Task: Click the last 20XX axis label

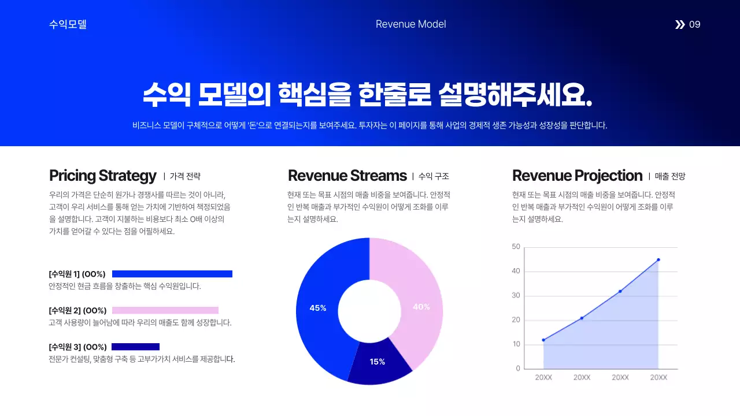Action: (658, 377)
